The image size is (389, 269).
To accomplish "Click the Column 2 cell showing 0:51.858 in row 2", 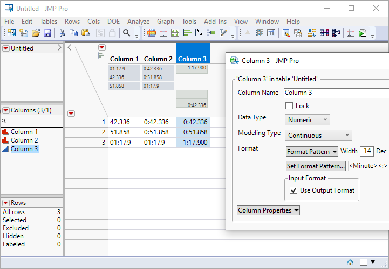I will [159, 132].
